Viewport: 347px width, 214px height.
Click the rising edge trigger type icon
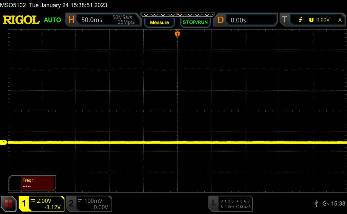tap(301, 20)
